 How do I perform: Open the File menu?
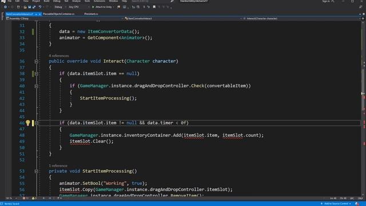point(10,1)
